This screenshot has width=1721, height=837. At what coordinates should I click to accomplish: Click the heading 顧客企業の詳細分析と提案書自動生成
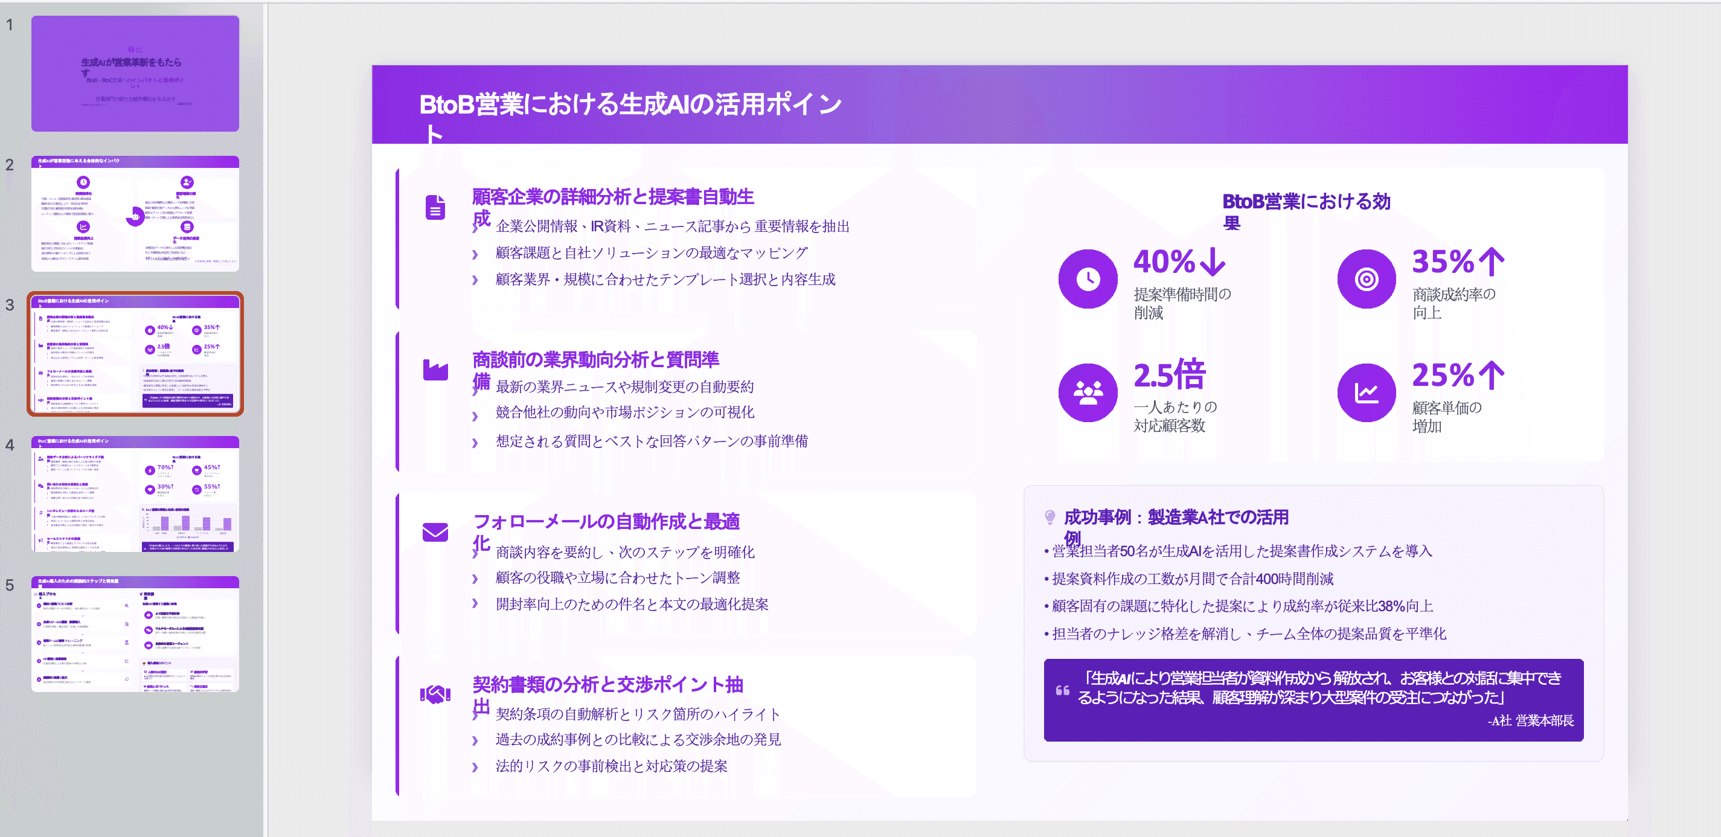[x=613, y=208]
